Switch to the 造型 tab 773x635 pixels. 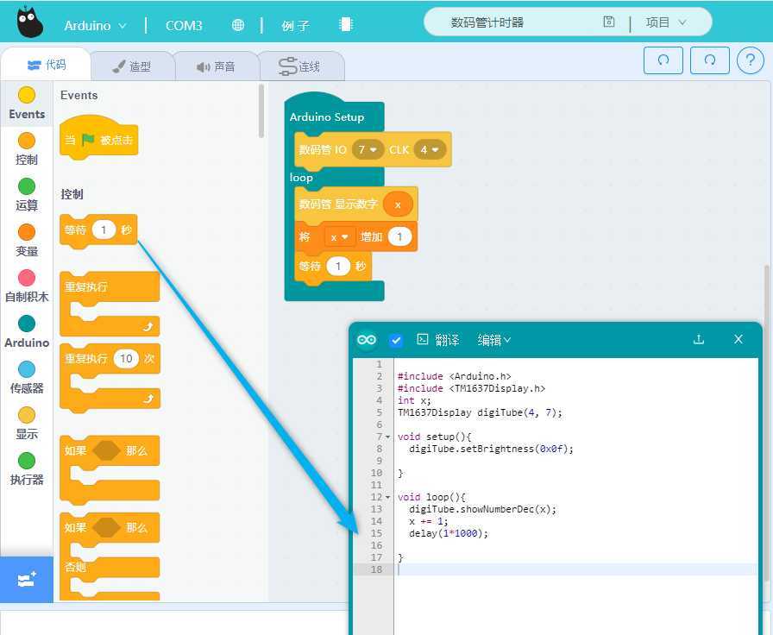click(132, 66)
